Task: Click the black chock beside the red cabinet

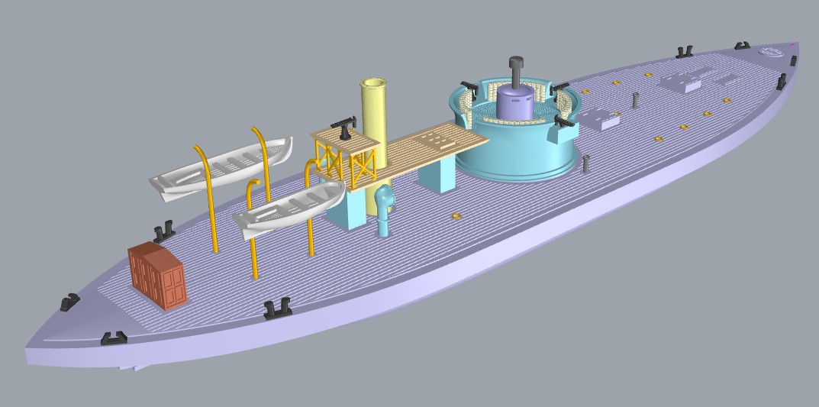Action: [163, 228]
